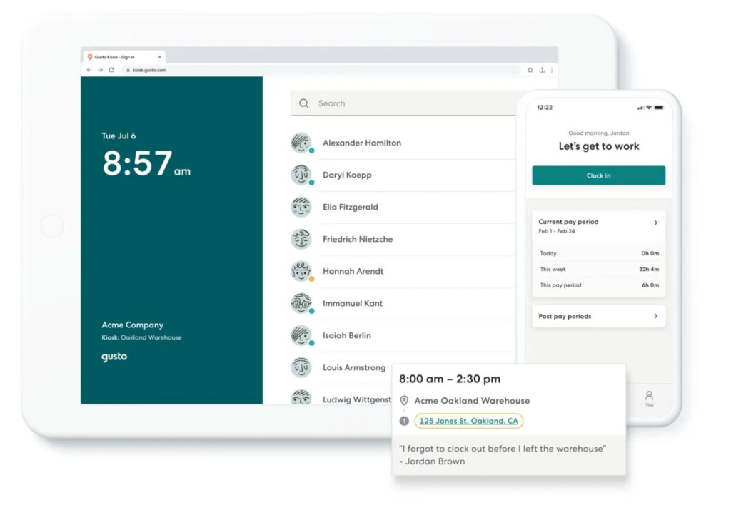Open the browser share icon
Image resolution: width=731 pixels, height=505 pixels.
click(542, 70)
